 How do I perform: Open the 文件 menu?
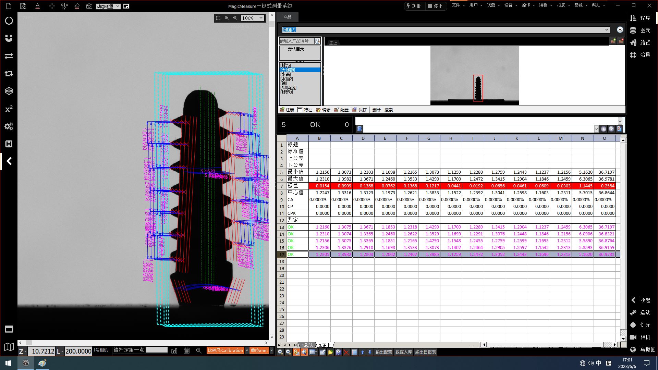click(458, 5)
